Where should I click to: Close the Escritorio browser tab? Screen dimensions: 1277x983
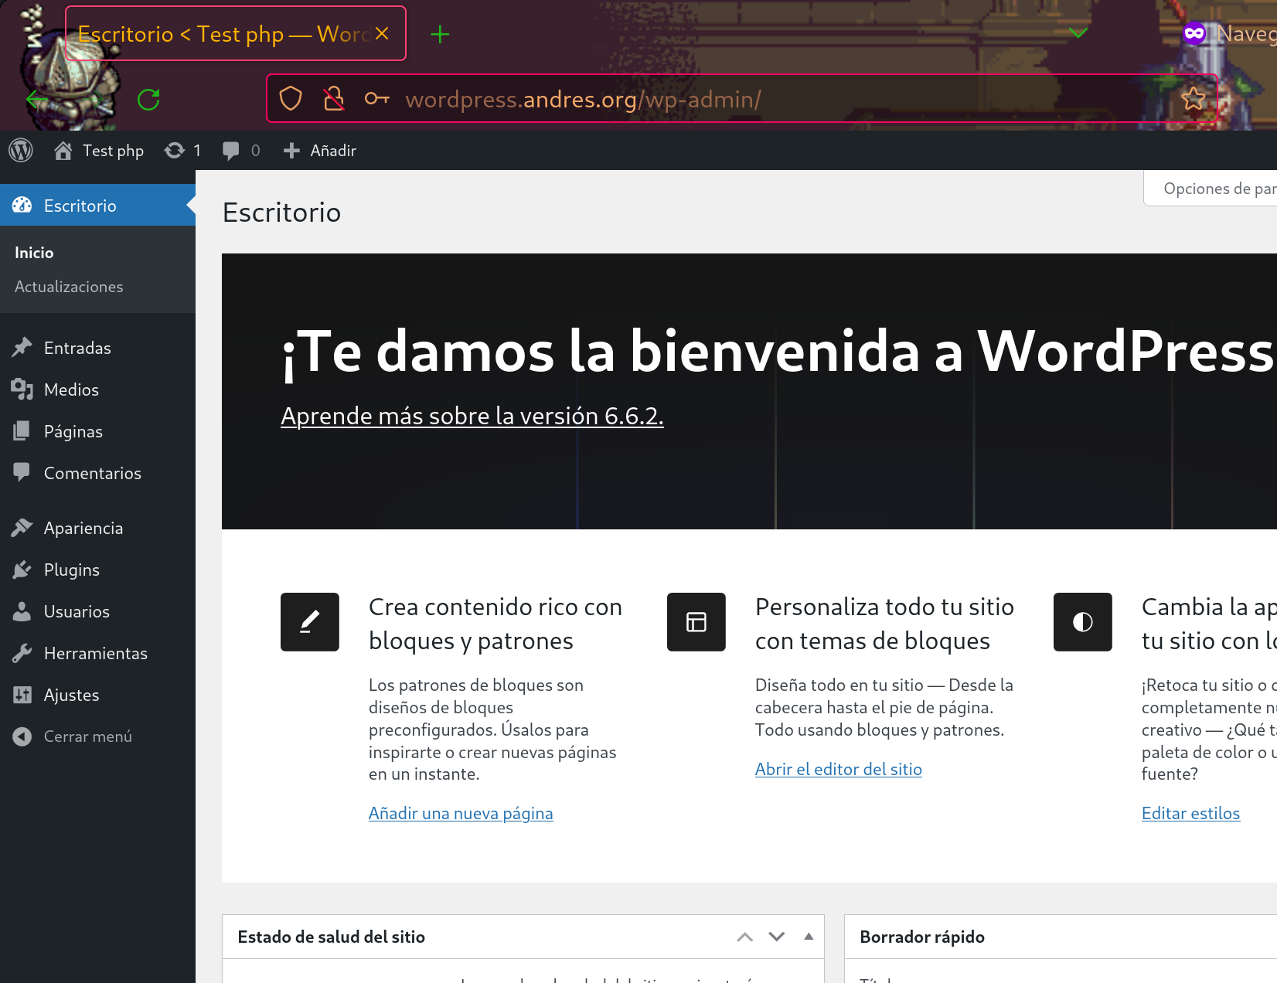[x=382, y=34]
